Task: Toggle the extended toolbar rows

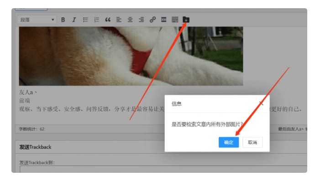Action: coord(175,20)
